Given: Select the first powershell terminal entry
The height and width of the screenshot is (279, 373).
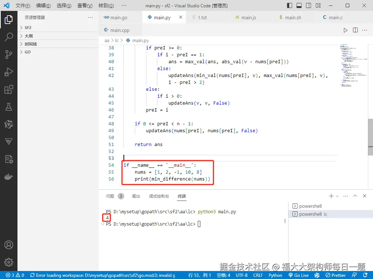Looking at the screenshot, I should click(331, 206).
